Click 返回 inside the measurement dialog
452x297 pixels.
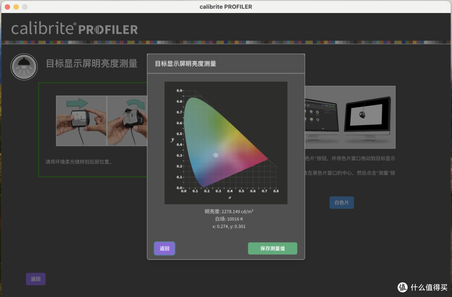pyautogui.click(x=164, y=248)
